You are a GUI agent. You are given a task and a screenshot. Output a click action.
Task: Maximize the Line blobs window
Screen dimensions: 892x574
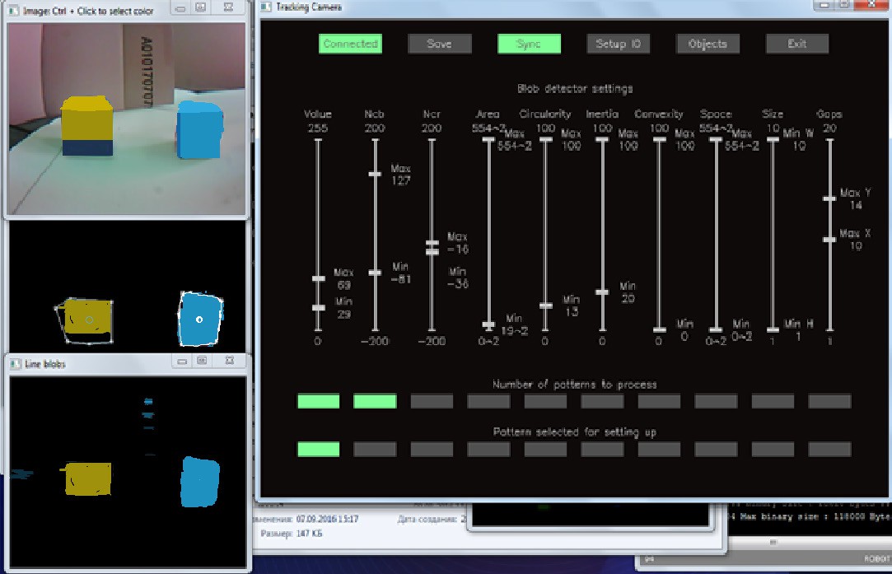[x=202, y=362]
